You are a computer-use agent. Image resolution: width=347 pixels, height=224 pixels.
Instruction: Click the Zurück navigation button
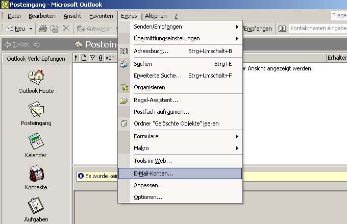point(17,45)
